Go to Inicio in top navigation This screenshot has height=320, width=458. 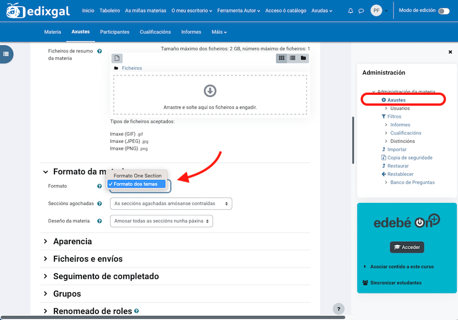88,10
